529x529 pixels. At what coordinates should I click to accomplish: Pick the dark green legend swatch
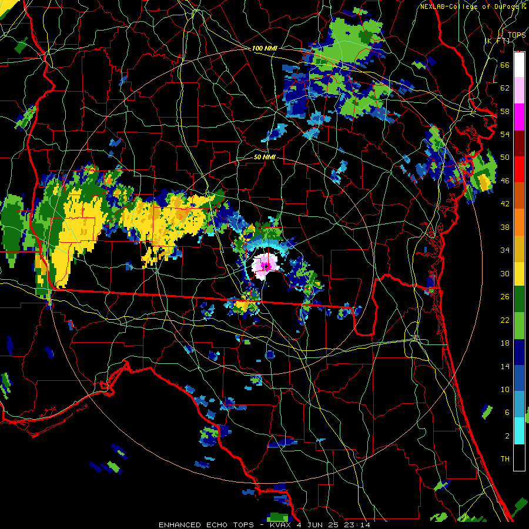[519, 299]
